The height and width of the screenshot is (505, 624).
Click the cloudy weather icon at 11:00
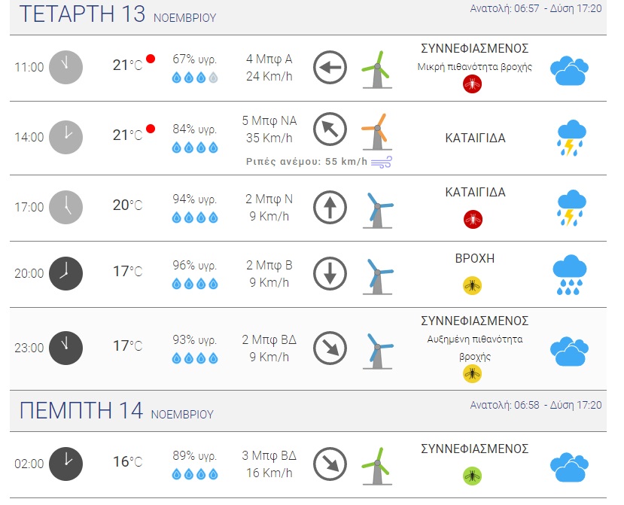[x=569, y=71]
